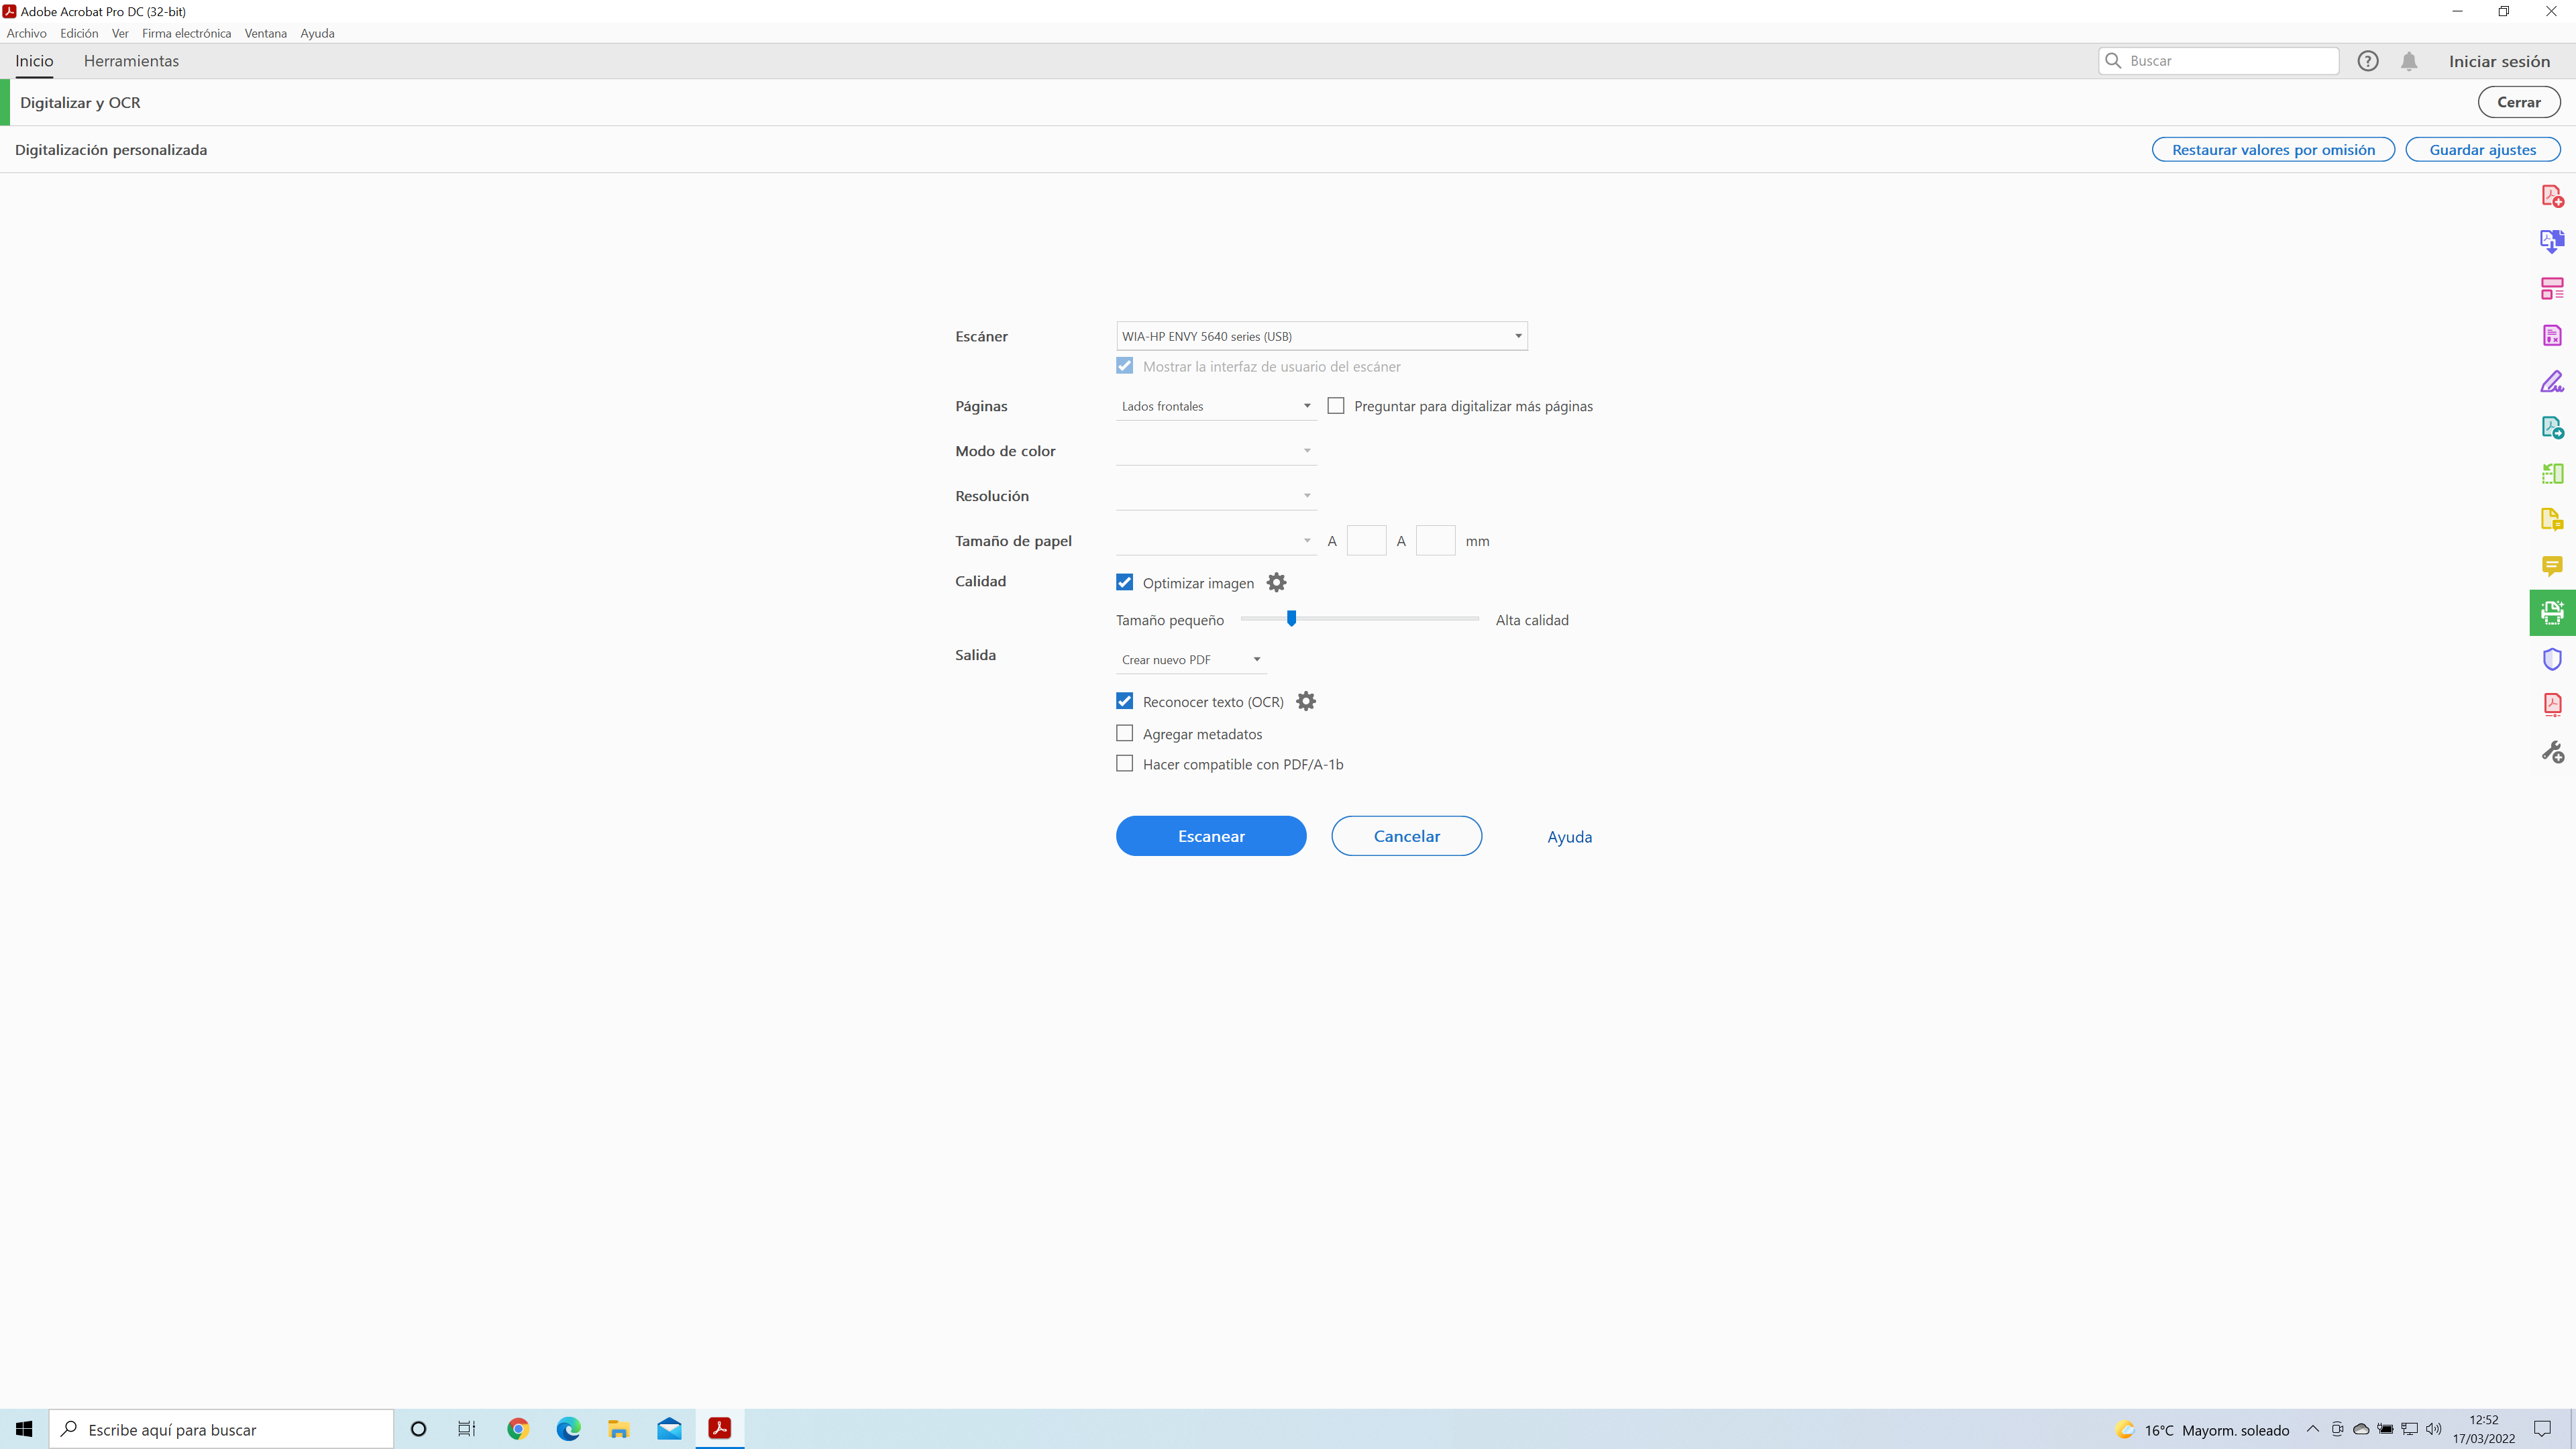This screenshot has height=1449, width=2576.
Task: Click the Cancelar button
Action: pyautogui.click(x=1407, y=836)
